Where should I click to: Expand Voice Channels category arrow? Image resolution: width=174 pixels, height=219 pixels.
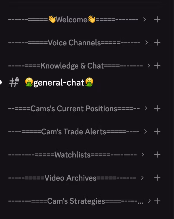click(x=147, y=42)
